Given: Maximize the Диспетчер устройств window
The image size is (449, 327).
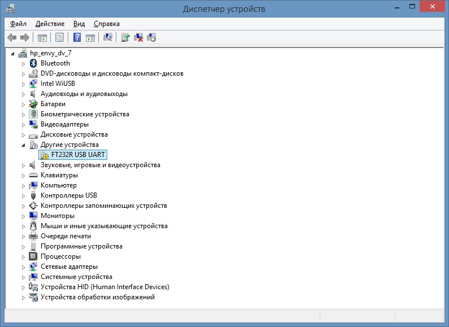Looking at the screenshot, I should point(412,7).
